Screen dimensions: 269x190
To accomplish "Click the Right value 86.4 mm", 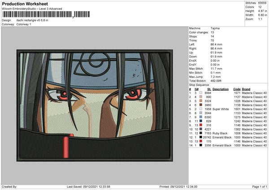I will 217,48.
